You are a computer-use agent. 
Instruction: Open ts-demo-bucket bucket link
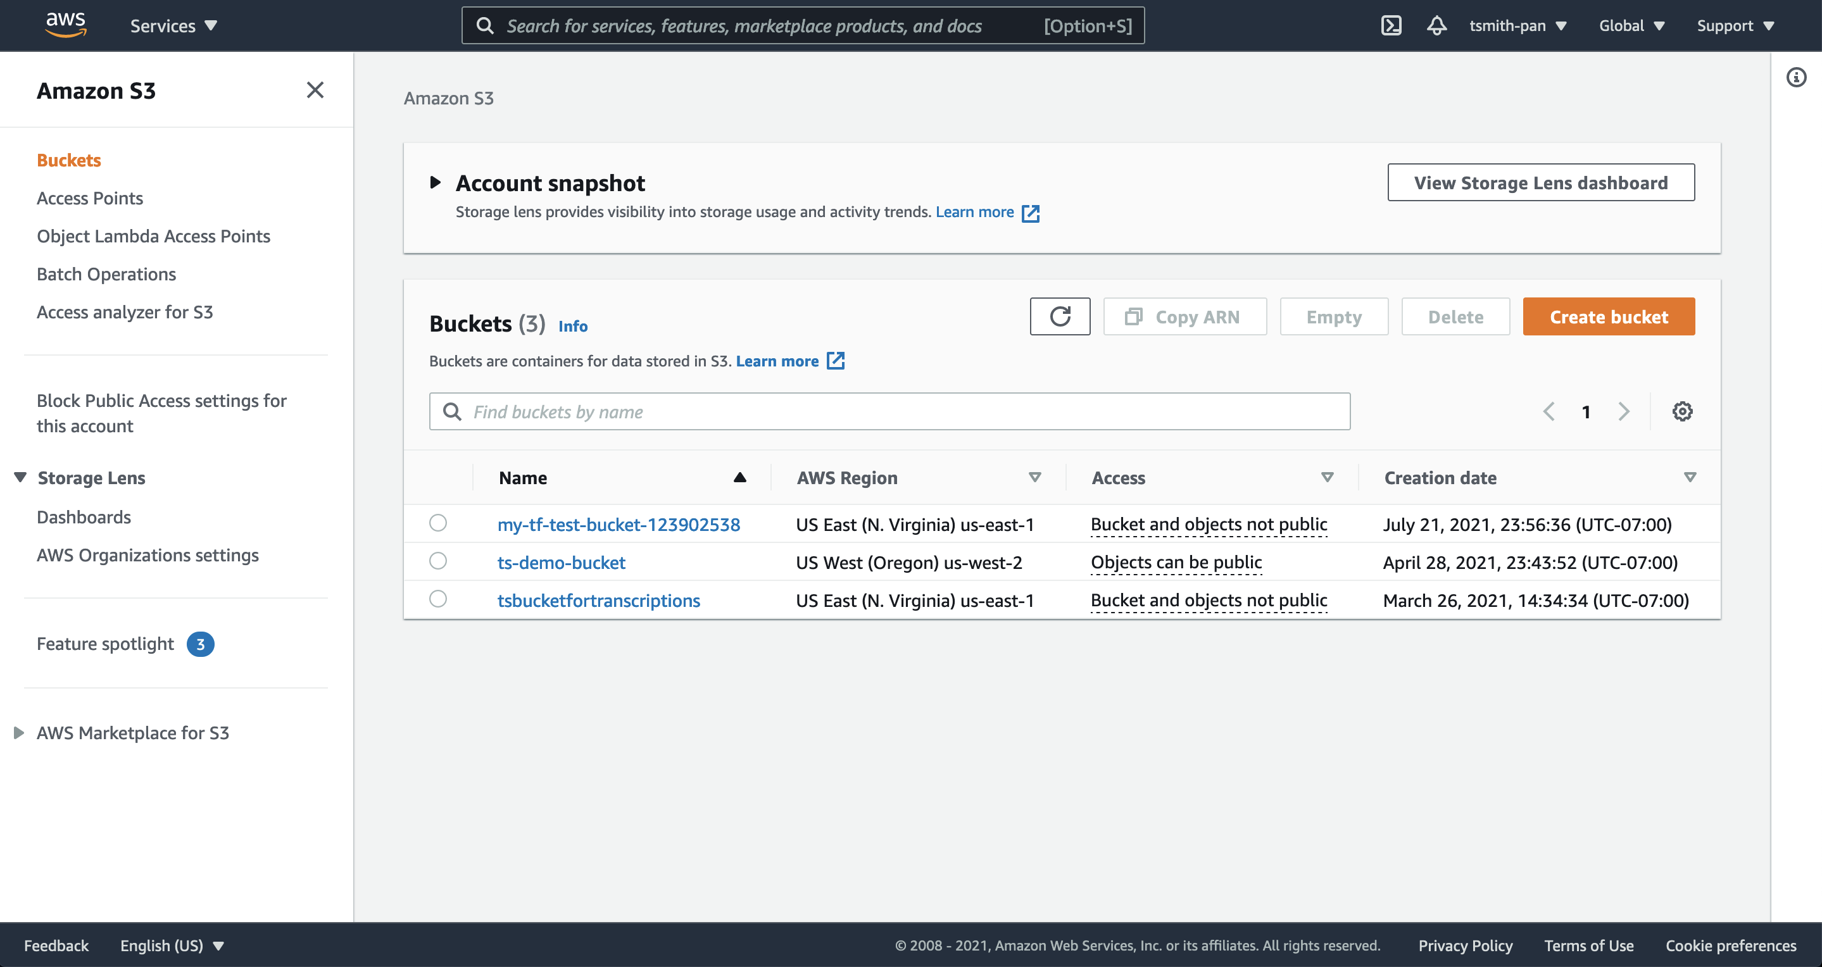coord(561,563)
